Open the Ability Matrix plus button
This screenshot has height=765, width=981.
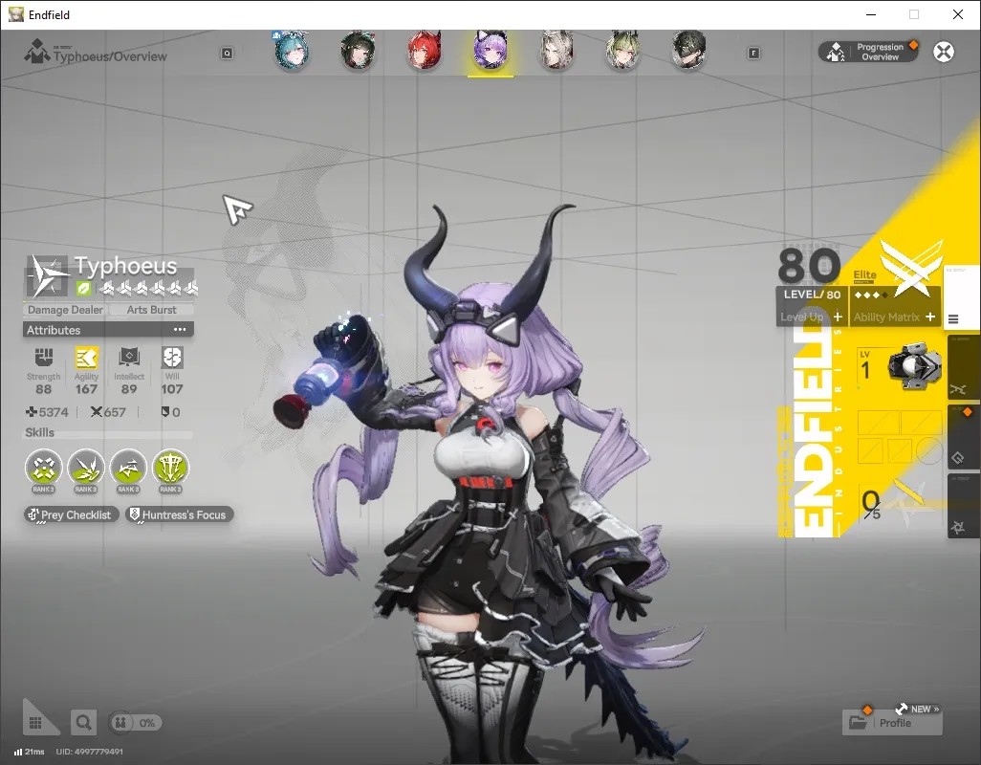point(930,317)
